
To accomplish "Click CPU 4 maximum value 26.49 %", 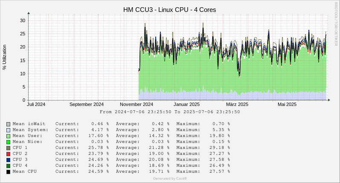I will pos(220,166).
